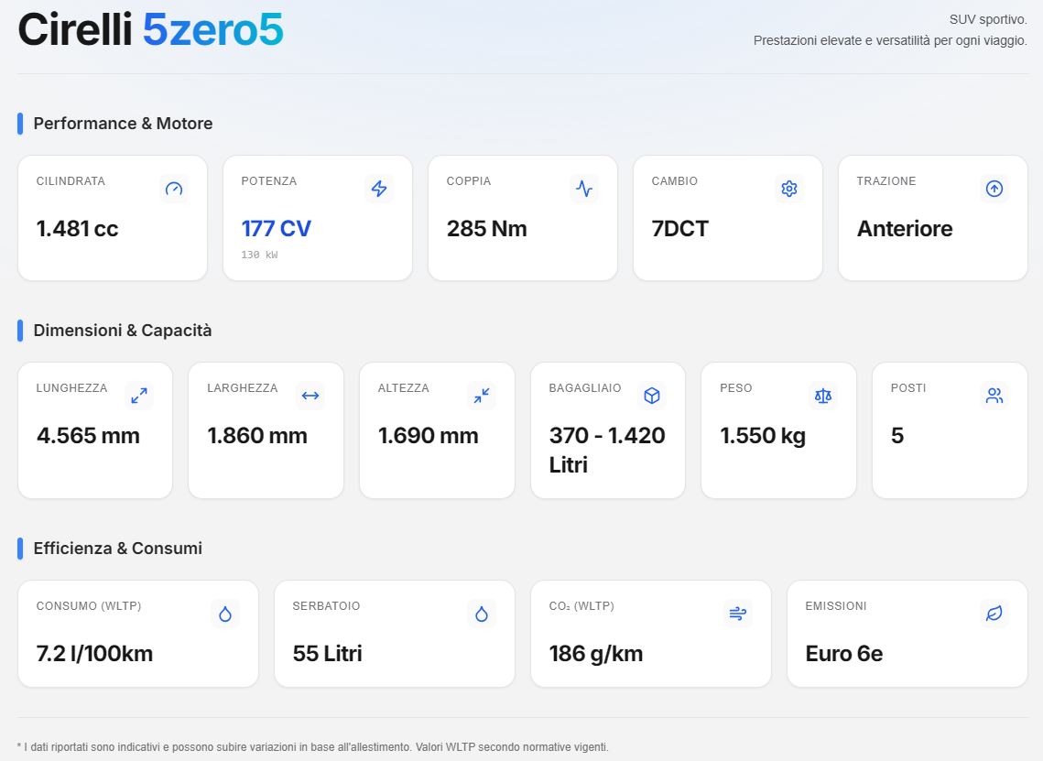Viewport: 1043px width, 761px height.
Task: Click the Dimensioni & Capacità section heading
Action: click(123, 331)
